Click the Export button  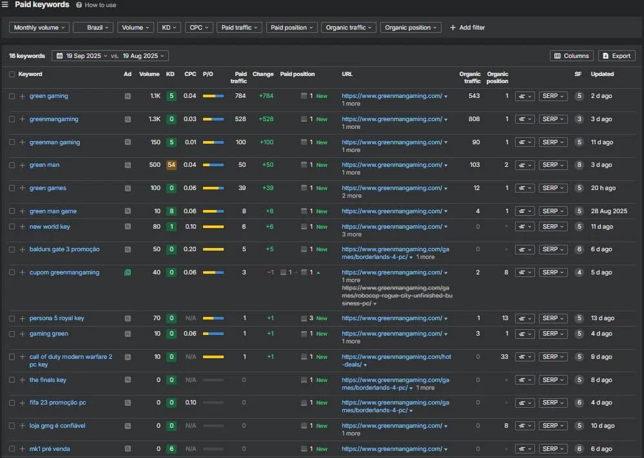(x=616, y=56)
